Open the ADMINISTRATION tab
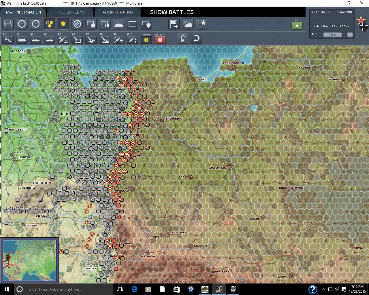 point(118,12)
